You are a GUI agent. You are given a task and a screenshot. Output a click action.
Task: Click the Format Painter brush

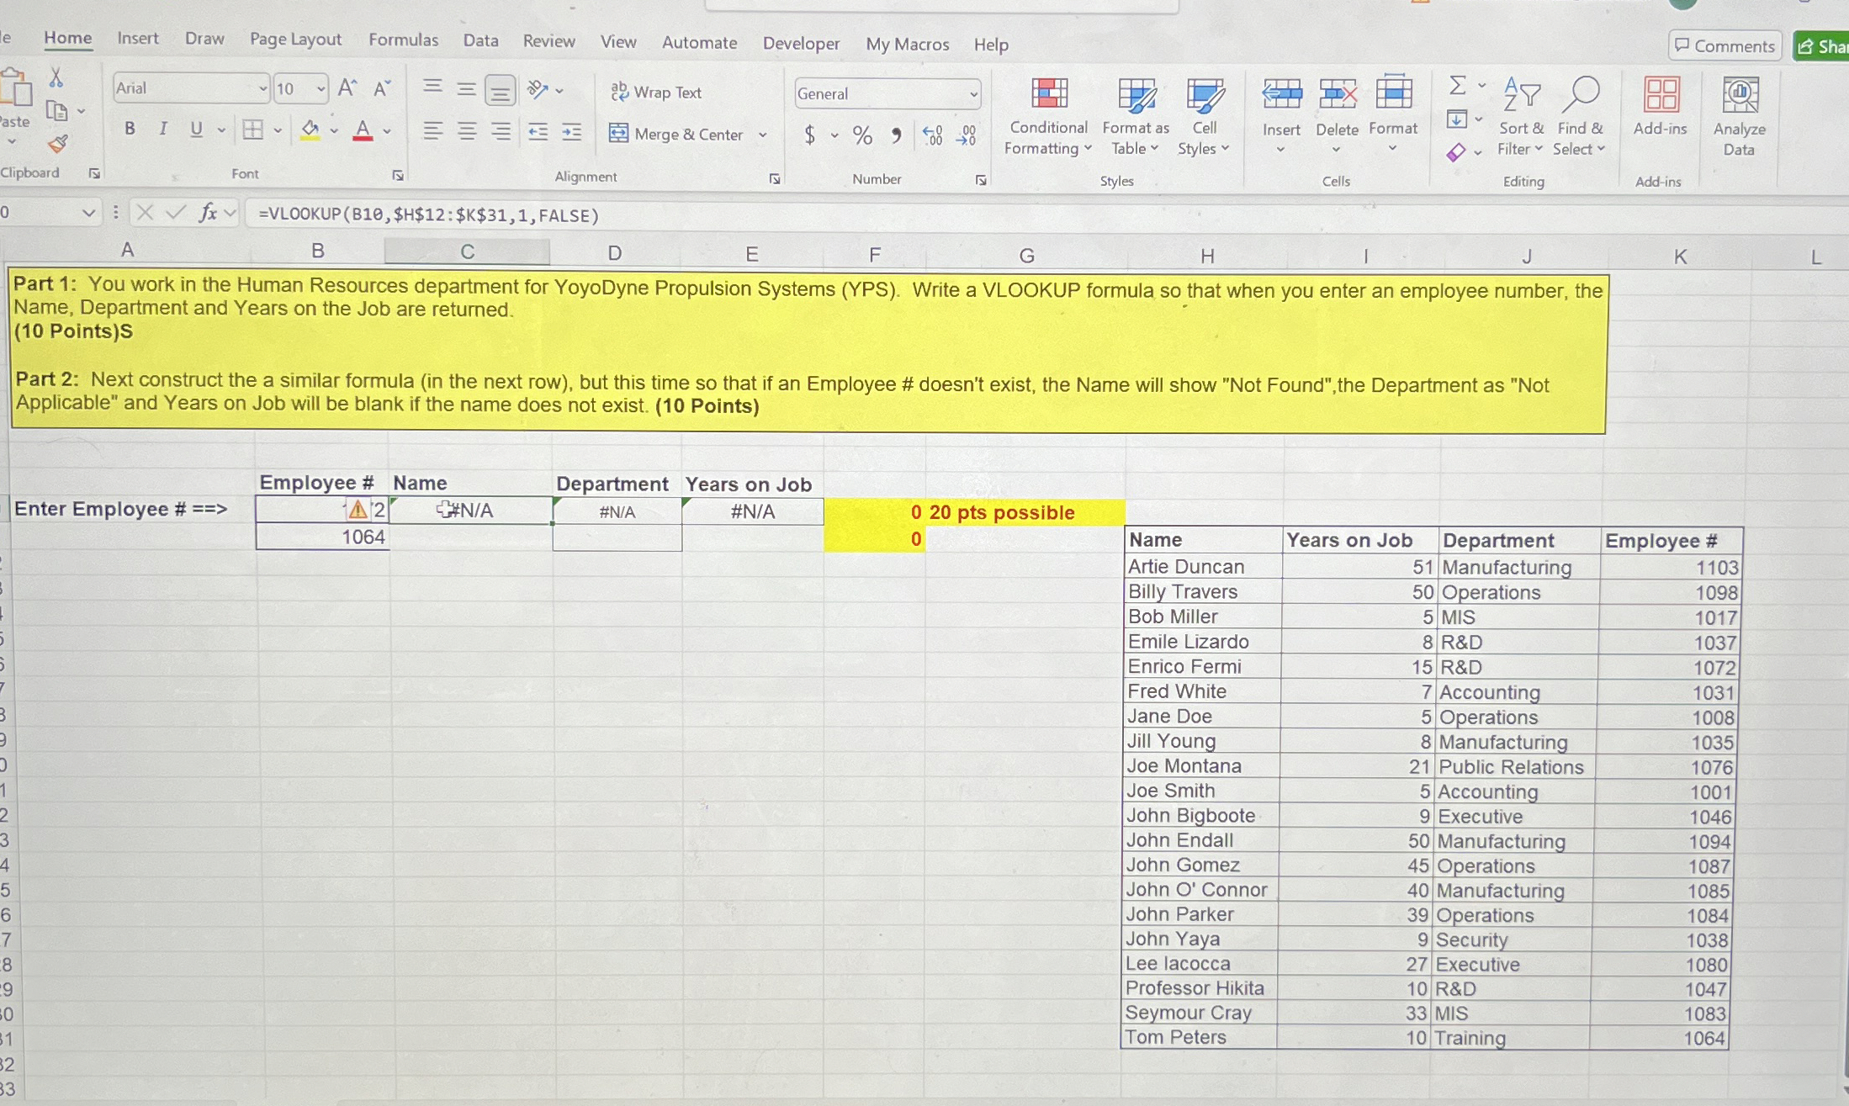(58, 145)
